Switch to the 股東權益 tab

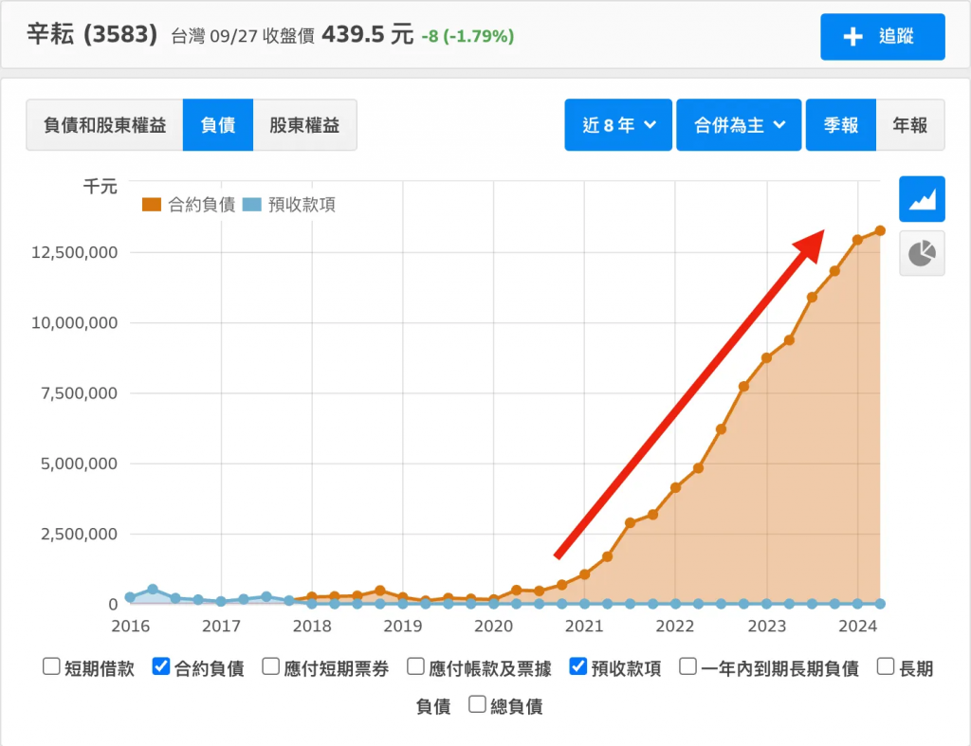click(x=304, y=125)
